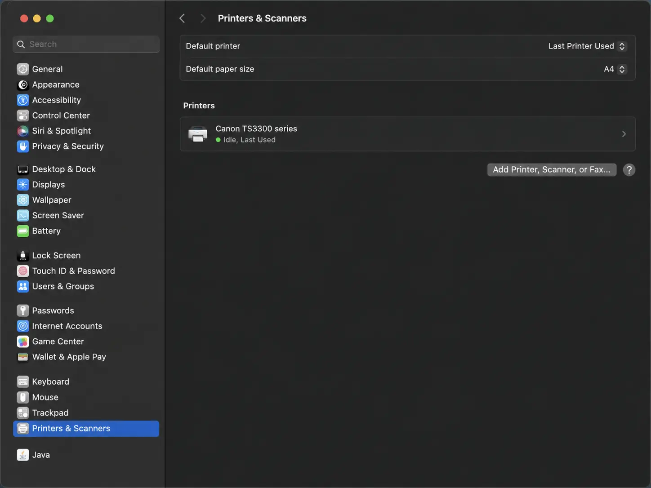This screenshot has width=651, height=488.
Task: Open General settings label
Action: click(47, 69)
